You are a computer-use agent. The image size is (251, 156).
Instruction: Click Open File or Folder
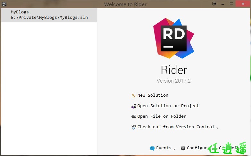162,116
